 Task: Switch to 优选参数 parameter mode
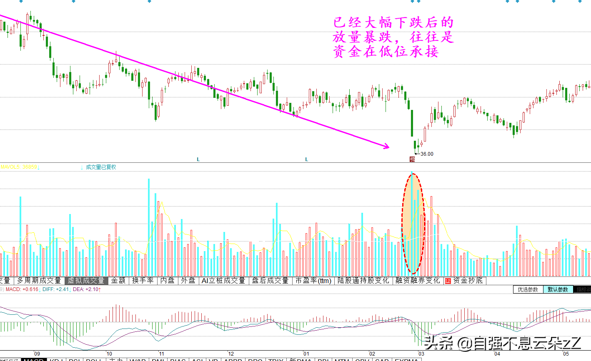(528, 289)
